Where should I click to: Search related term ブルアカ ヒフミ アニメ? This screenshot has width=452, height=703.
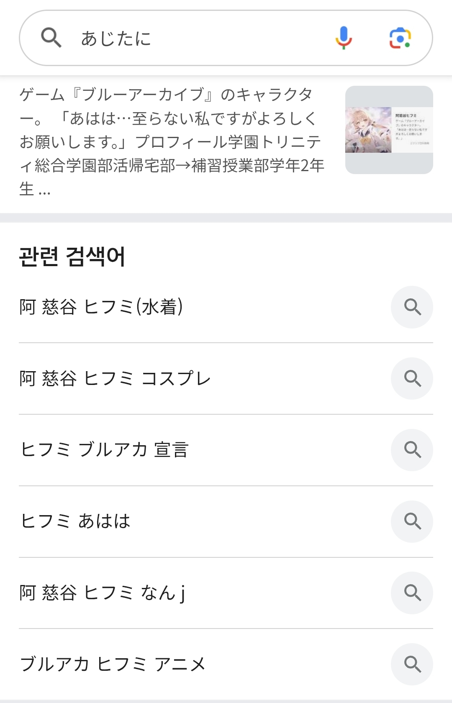(x=113, y=664)
